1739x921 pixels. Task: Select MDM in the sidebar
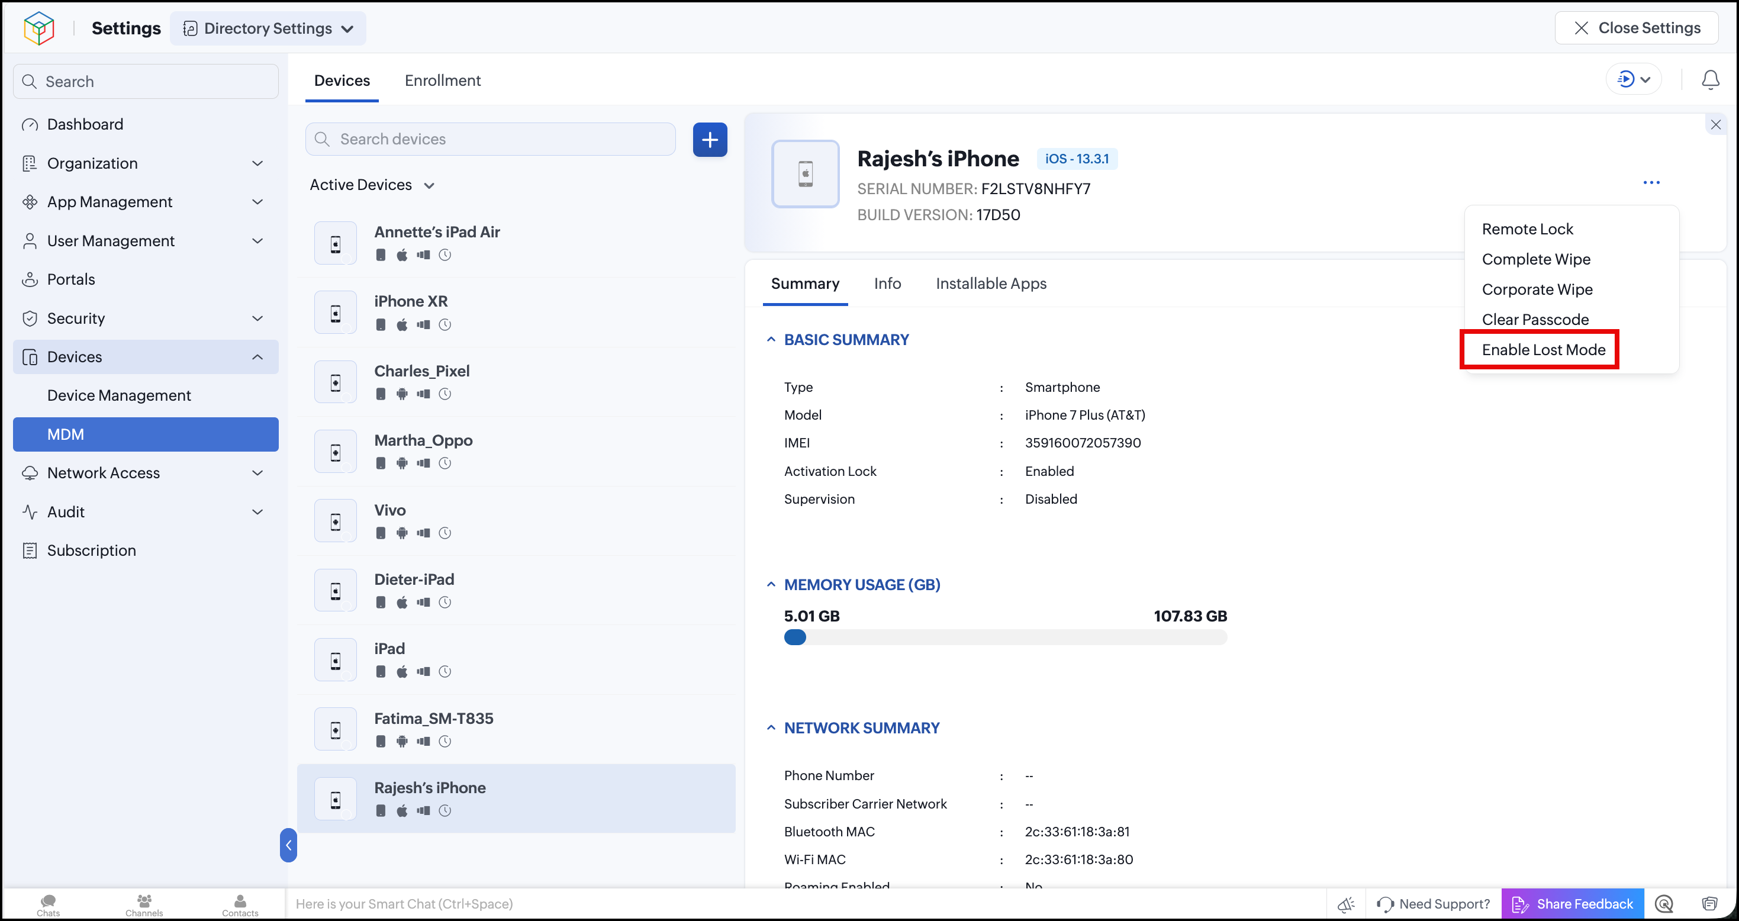coord(145,434)
